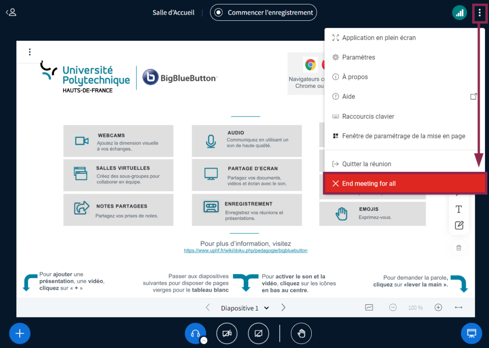Choose Quitter la réunion menu item

click(366, 164)
